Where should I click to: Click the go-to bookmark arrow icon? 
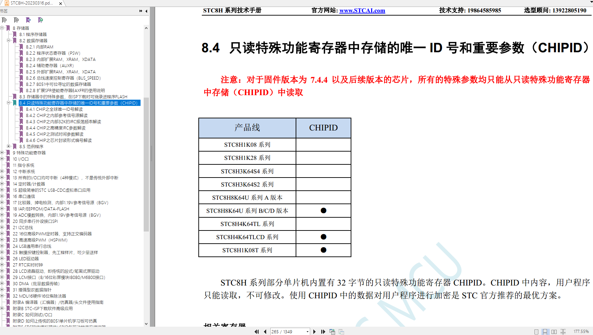28,20
